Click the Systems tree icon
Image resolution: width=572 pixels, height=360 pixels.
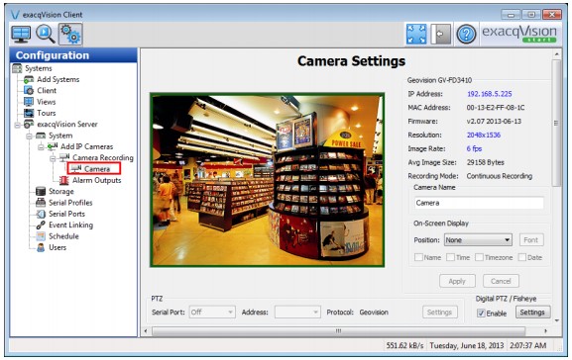pyautogui.click(x=17, y=68)
